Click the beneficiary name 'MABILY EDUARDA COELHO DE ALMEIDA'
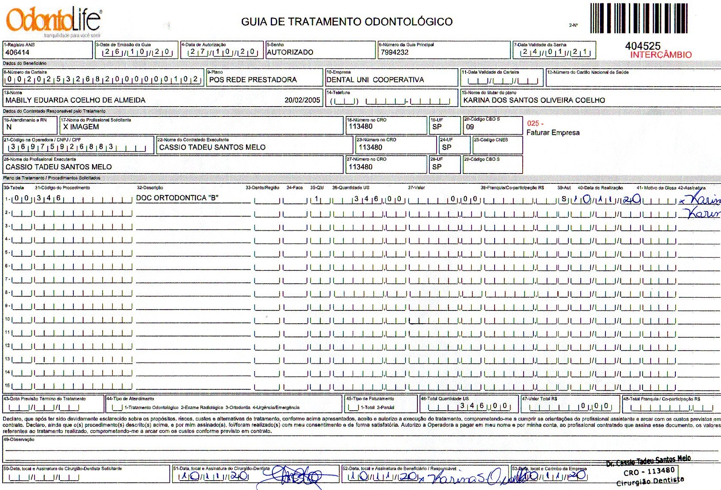Screen dimensions: 721x490 tap(75, 100)
